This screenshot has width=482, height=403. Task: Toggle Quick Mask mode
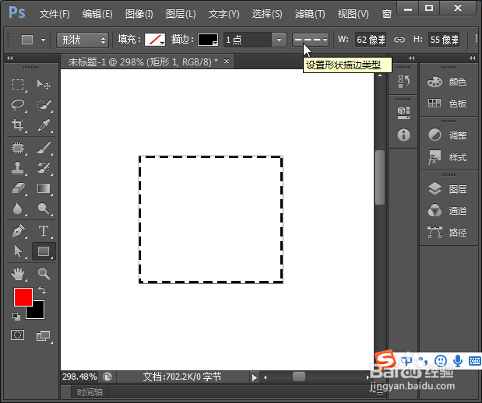tap(17, 335)
